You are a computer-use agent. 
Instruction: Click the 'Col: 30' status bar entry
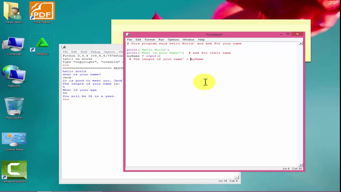297,169
